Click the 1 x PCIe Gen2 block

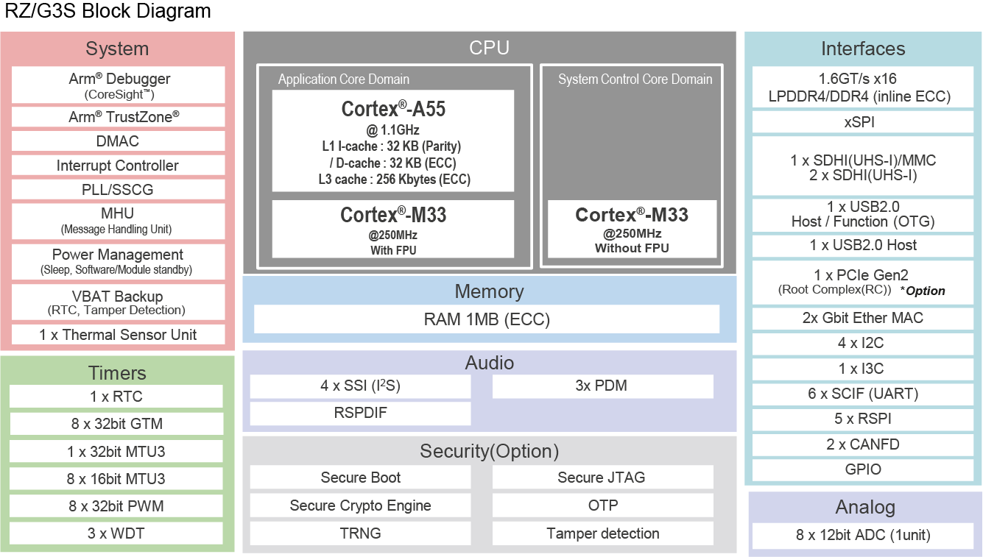pos(862,283)
